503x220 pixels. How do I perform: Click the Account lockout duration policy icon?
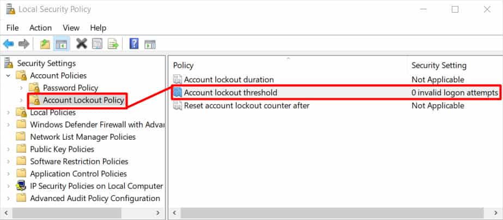178,79
